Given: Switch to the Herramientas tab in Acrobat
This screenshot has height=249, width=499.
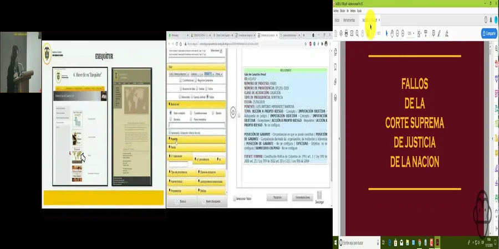Looking at the screenshot, I should point(349,20).
